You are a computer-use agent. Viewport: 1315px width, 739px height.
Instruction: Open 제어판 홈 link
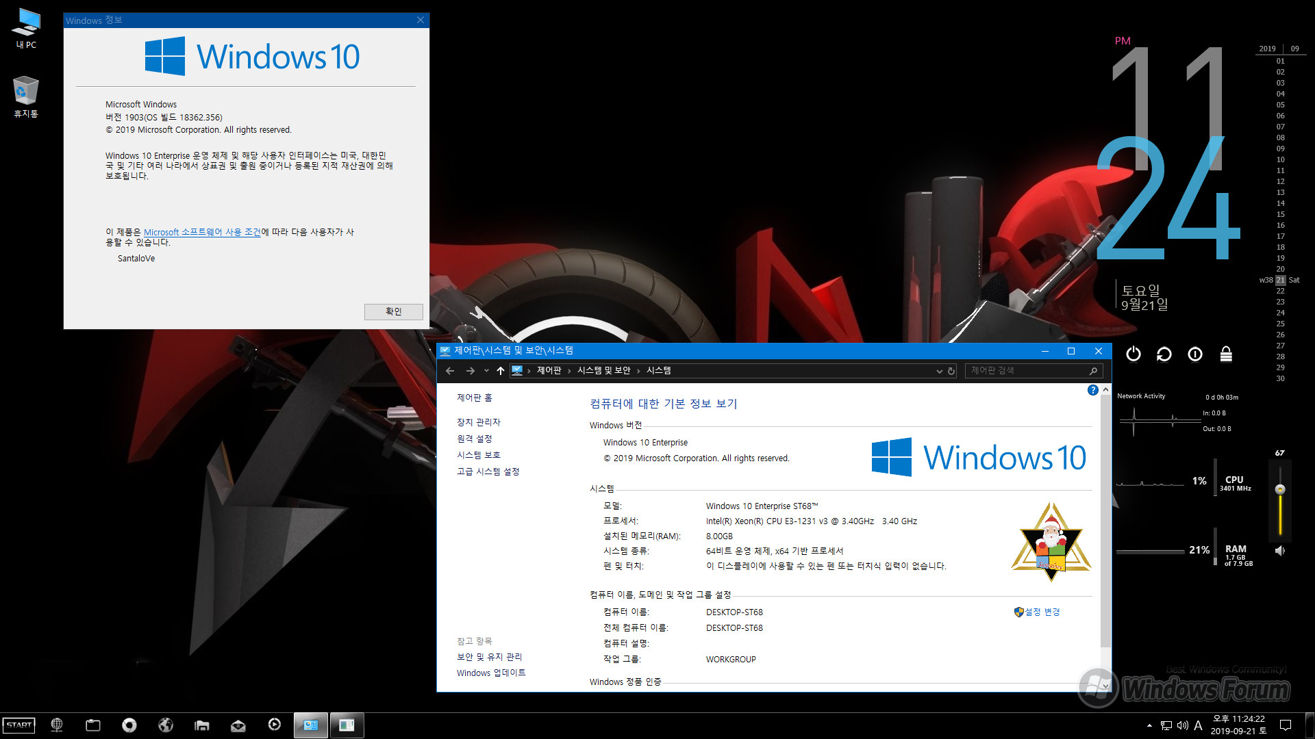pos(474,398)
